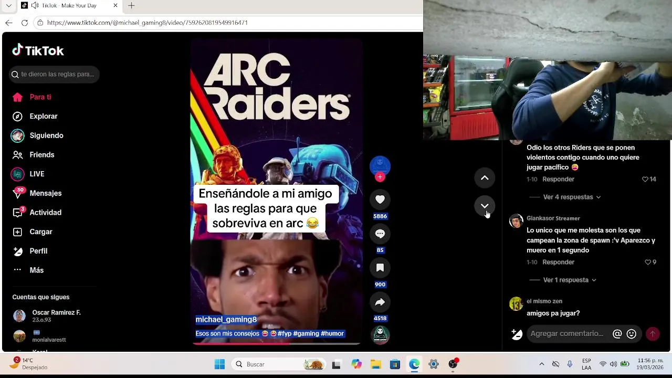Open the Perfil page
This screenshot has width=672, height=378.
tap(30, 251)
